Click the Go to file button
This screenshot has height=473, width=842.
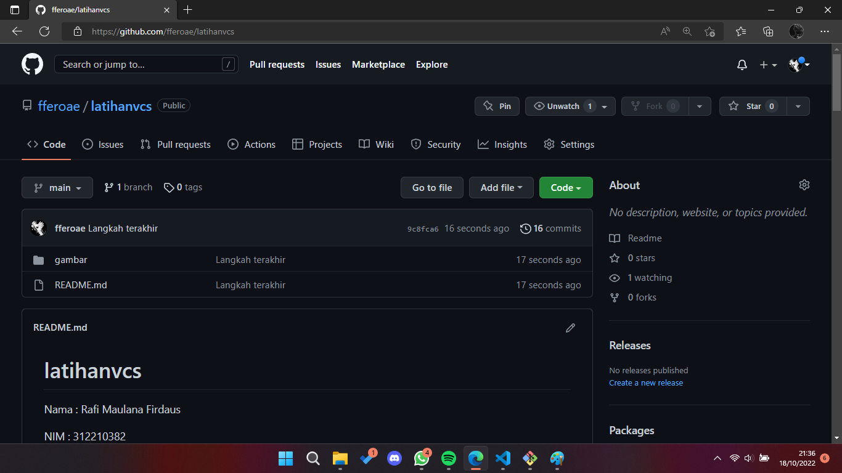[431, 187]
